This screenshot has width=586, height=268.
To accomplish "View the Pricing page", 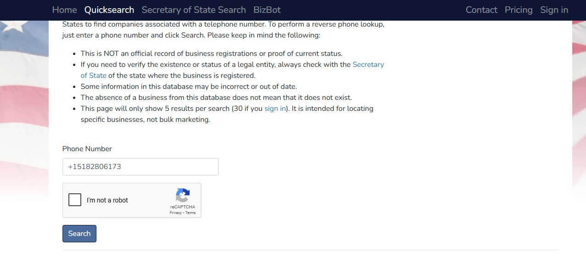I will coord(518,10).
